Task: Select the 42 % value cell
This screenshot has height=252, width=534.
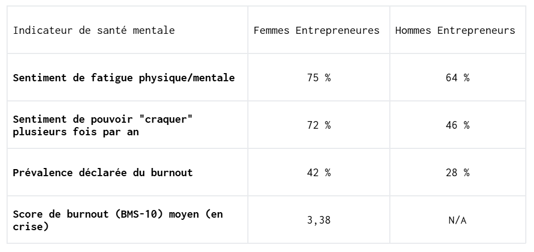Action: click(319, 173)
